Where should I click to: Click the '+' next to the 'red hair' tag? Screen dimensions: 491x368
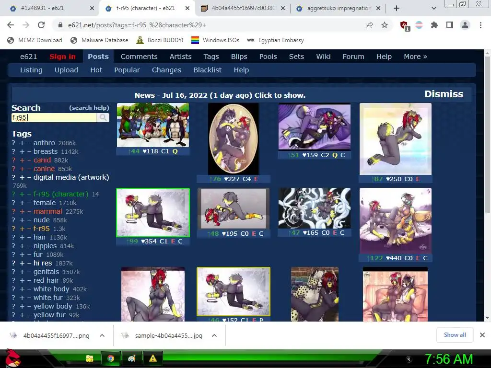(22, 281)
